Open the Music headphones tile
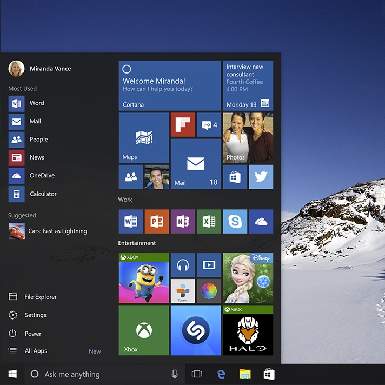The height and width of the screenshot is (385, 385). 183,265
